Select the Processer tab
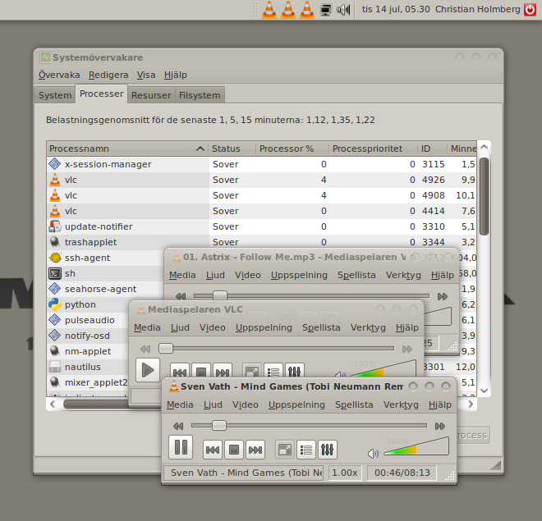Viewport: 542px width, 521px height. coord(101,94)
